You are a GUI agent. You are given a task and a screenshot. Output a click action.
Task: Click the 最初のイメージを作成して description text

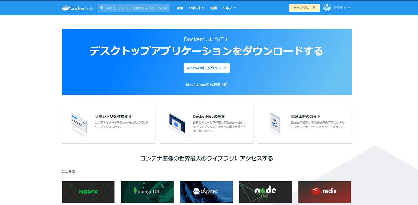220,127
